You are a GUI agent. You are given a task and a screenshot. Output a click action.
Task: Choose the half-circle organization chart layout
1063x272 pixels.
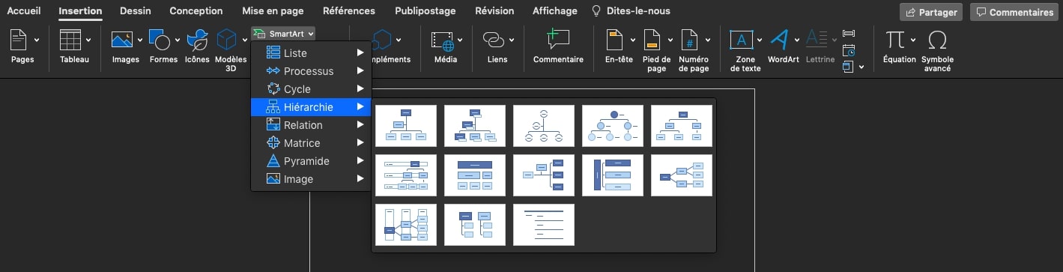[544, 126]
